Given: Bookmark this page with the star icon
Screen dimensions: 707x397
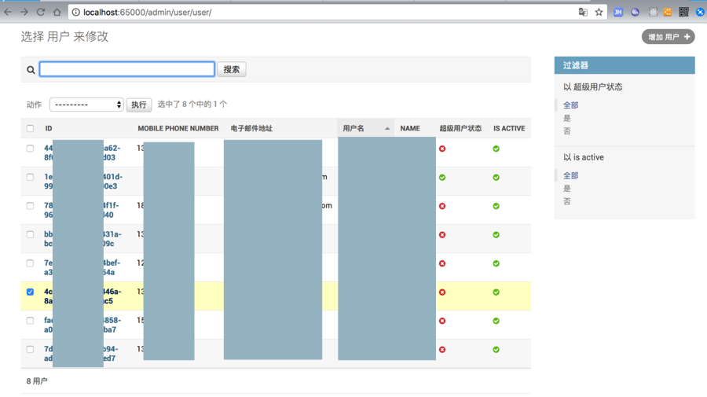Looking at the screenshot, I should pyautogui.click(x=599, y=12).
